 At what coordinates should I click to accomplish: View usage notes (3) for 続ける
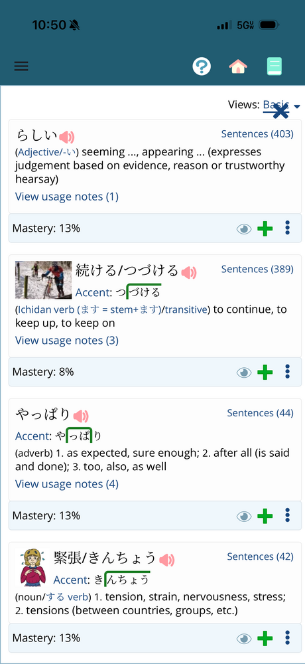[x=67, y=341]
